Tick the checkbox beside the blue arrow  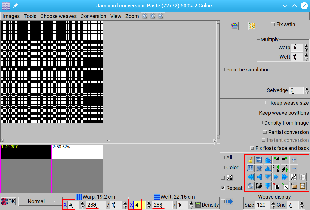coord(223,201)
